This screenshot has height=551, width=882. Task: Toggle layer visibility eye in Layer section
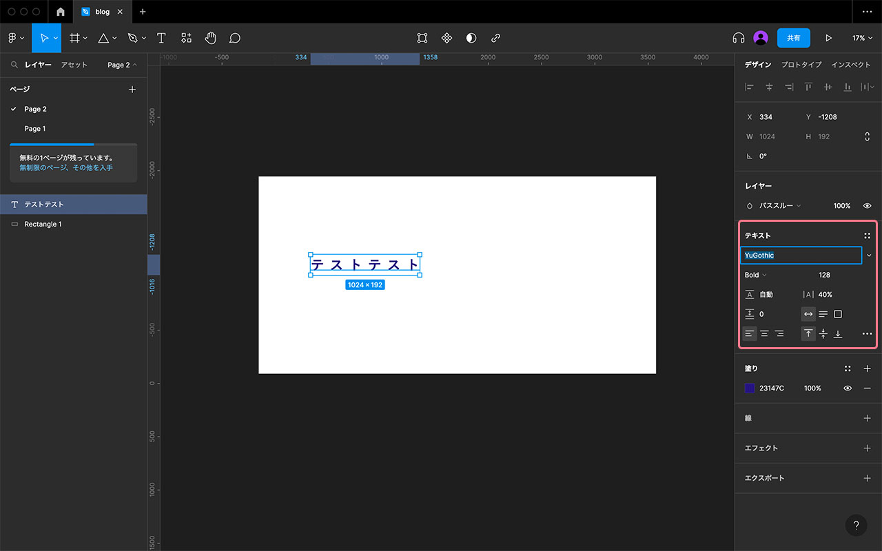(867, 206)
